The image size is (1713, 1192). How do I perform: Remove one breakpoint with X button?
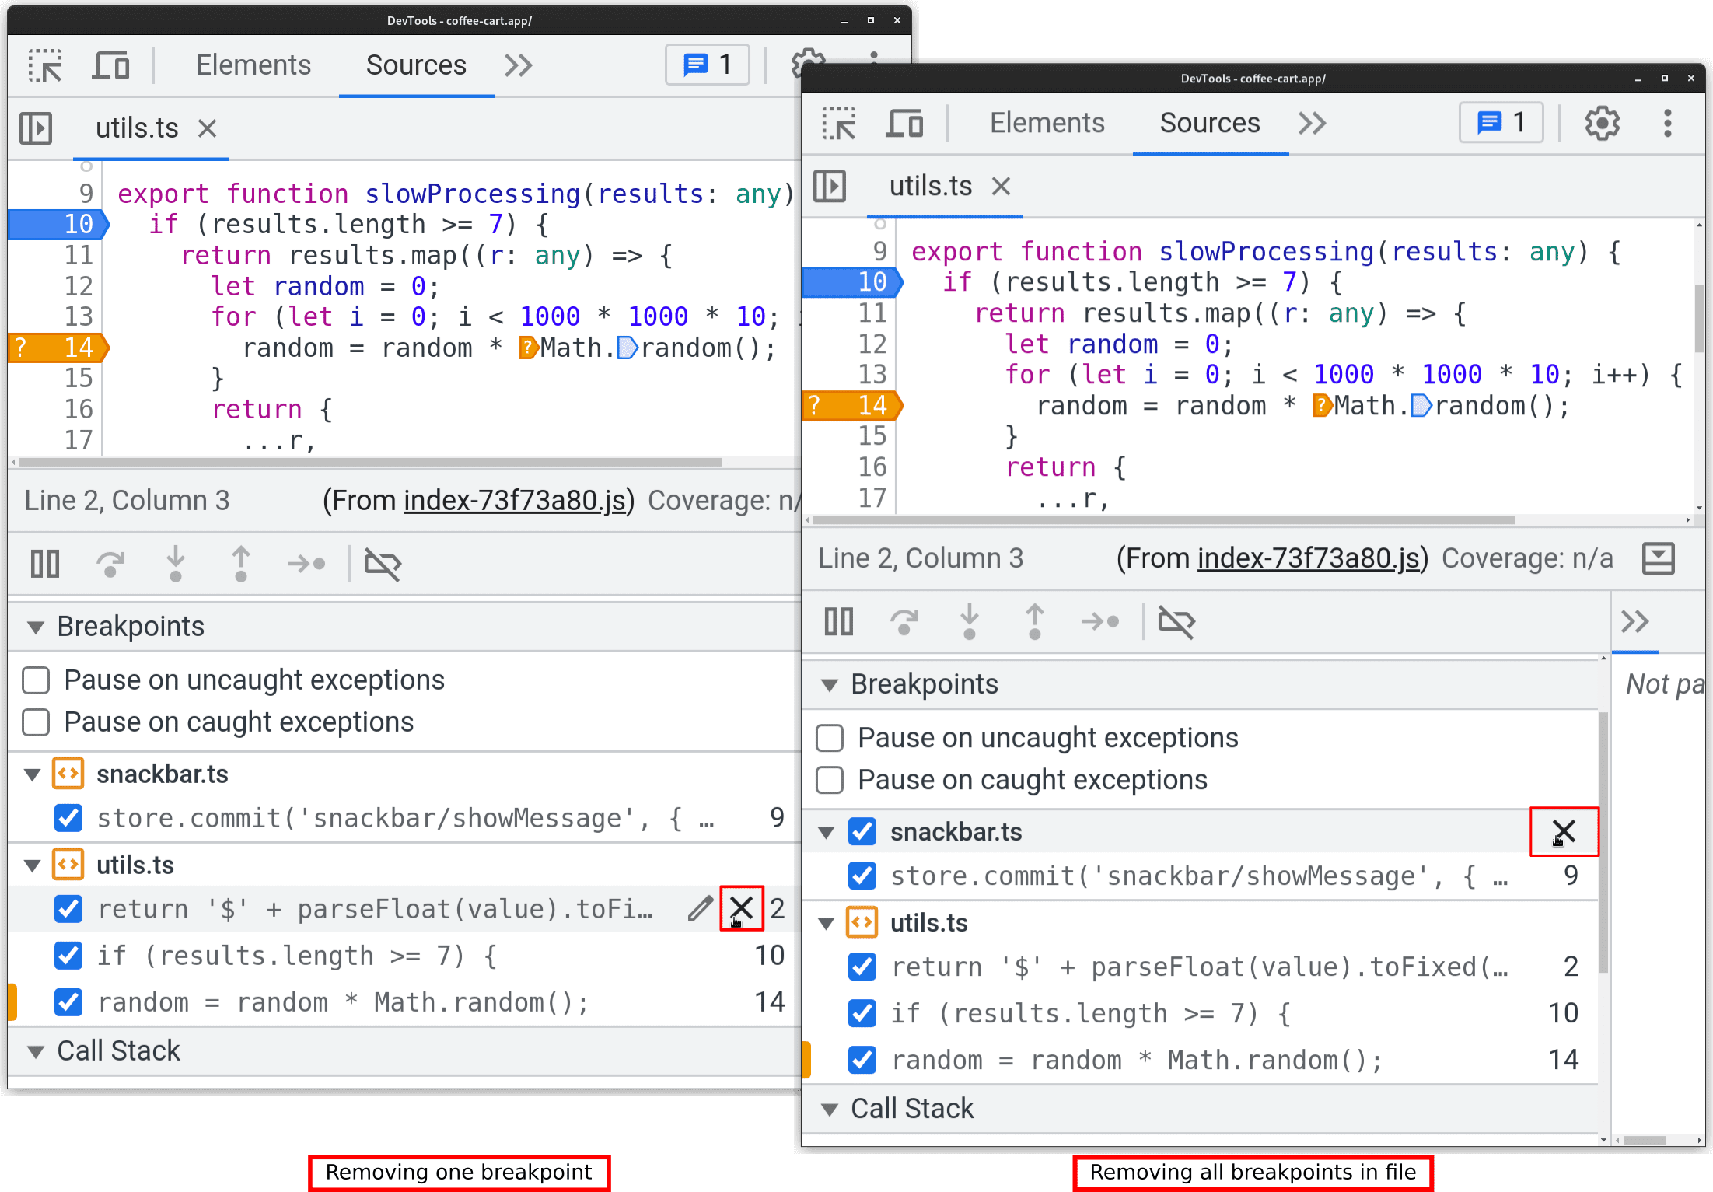pos(738,910)
